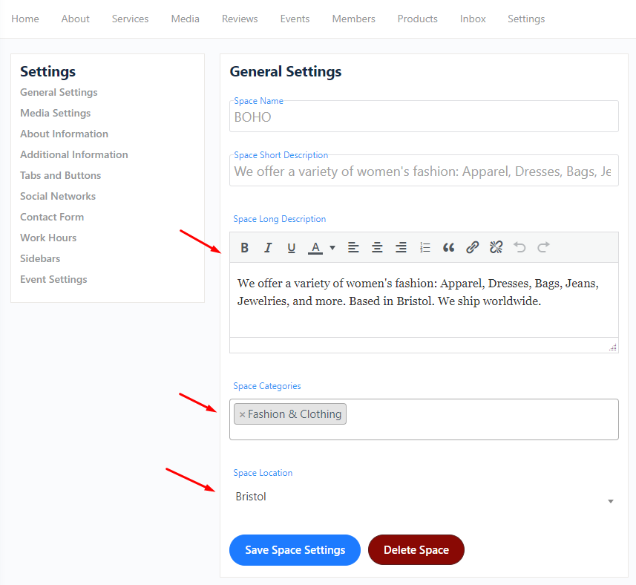Apply italic formatting in editor toolbar
The height and width of the screenshot is (585, 636).
point(268,247)
